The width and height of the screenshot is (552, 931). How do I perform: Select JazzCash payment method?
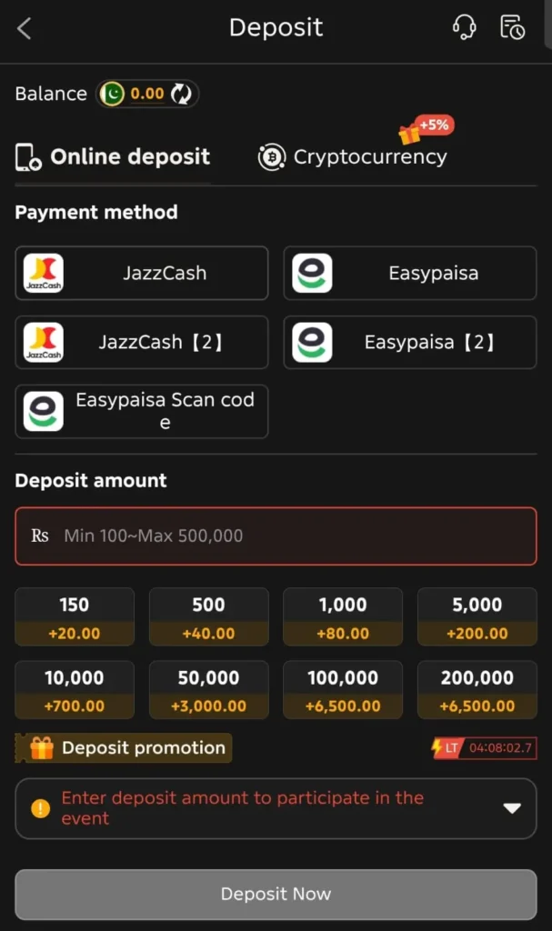(142, 273)
